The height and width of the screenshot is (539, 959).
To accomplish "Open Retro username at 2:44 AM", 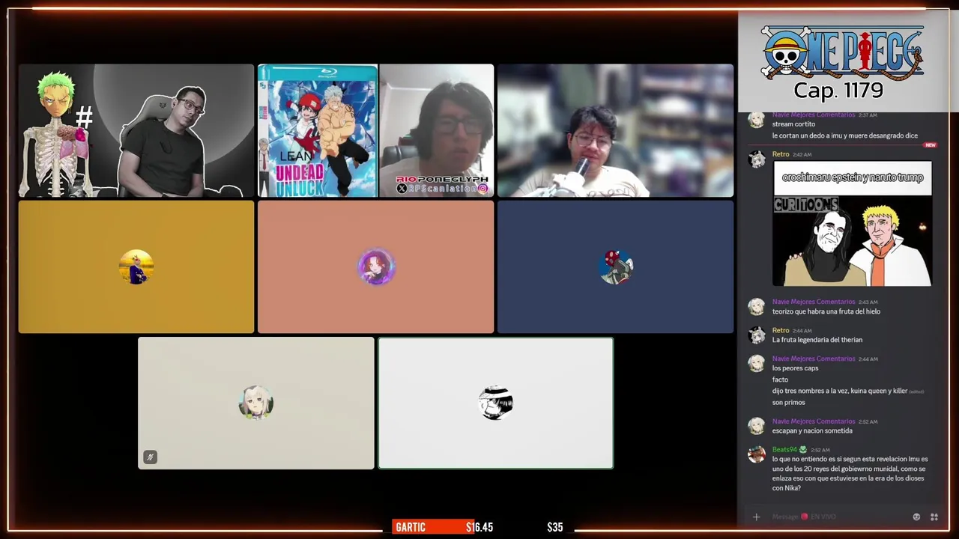I will point(781,330).
